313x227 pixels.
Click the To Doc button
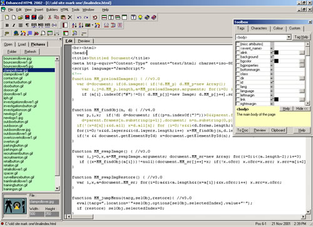pos(242,130)
